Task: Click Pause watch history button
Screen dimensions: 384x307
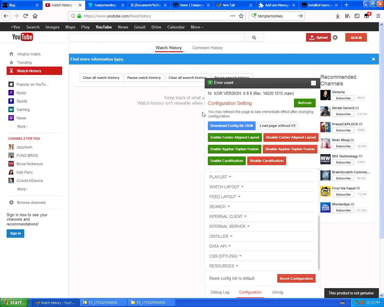Action: (144, 78)
